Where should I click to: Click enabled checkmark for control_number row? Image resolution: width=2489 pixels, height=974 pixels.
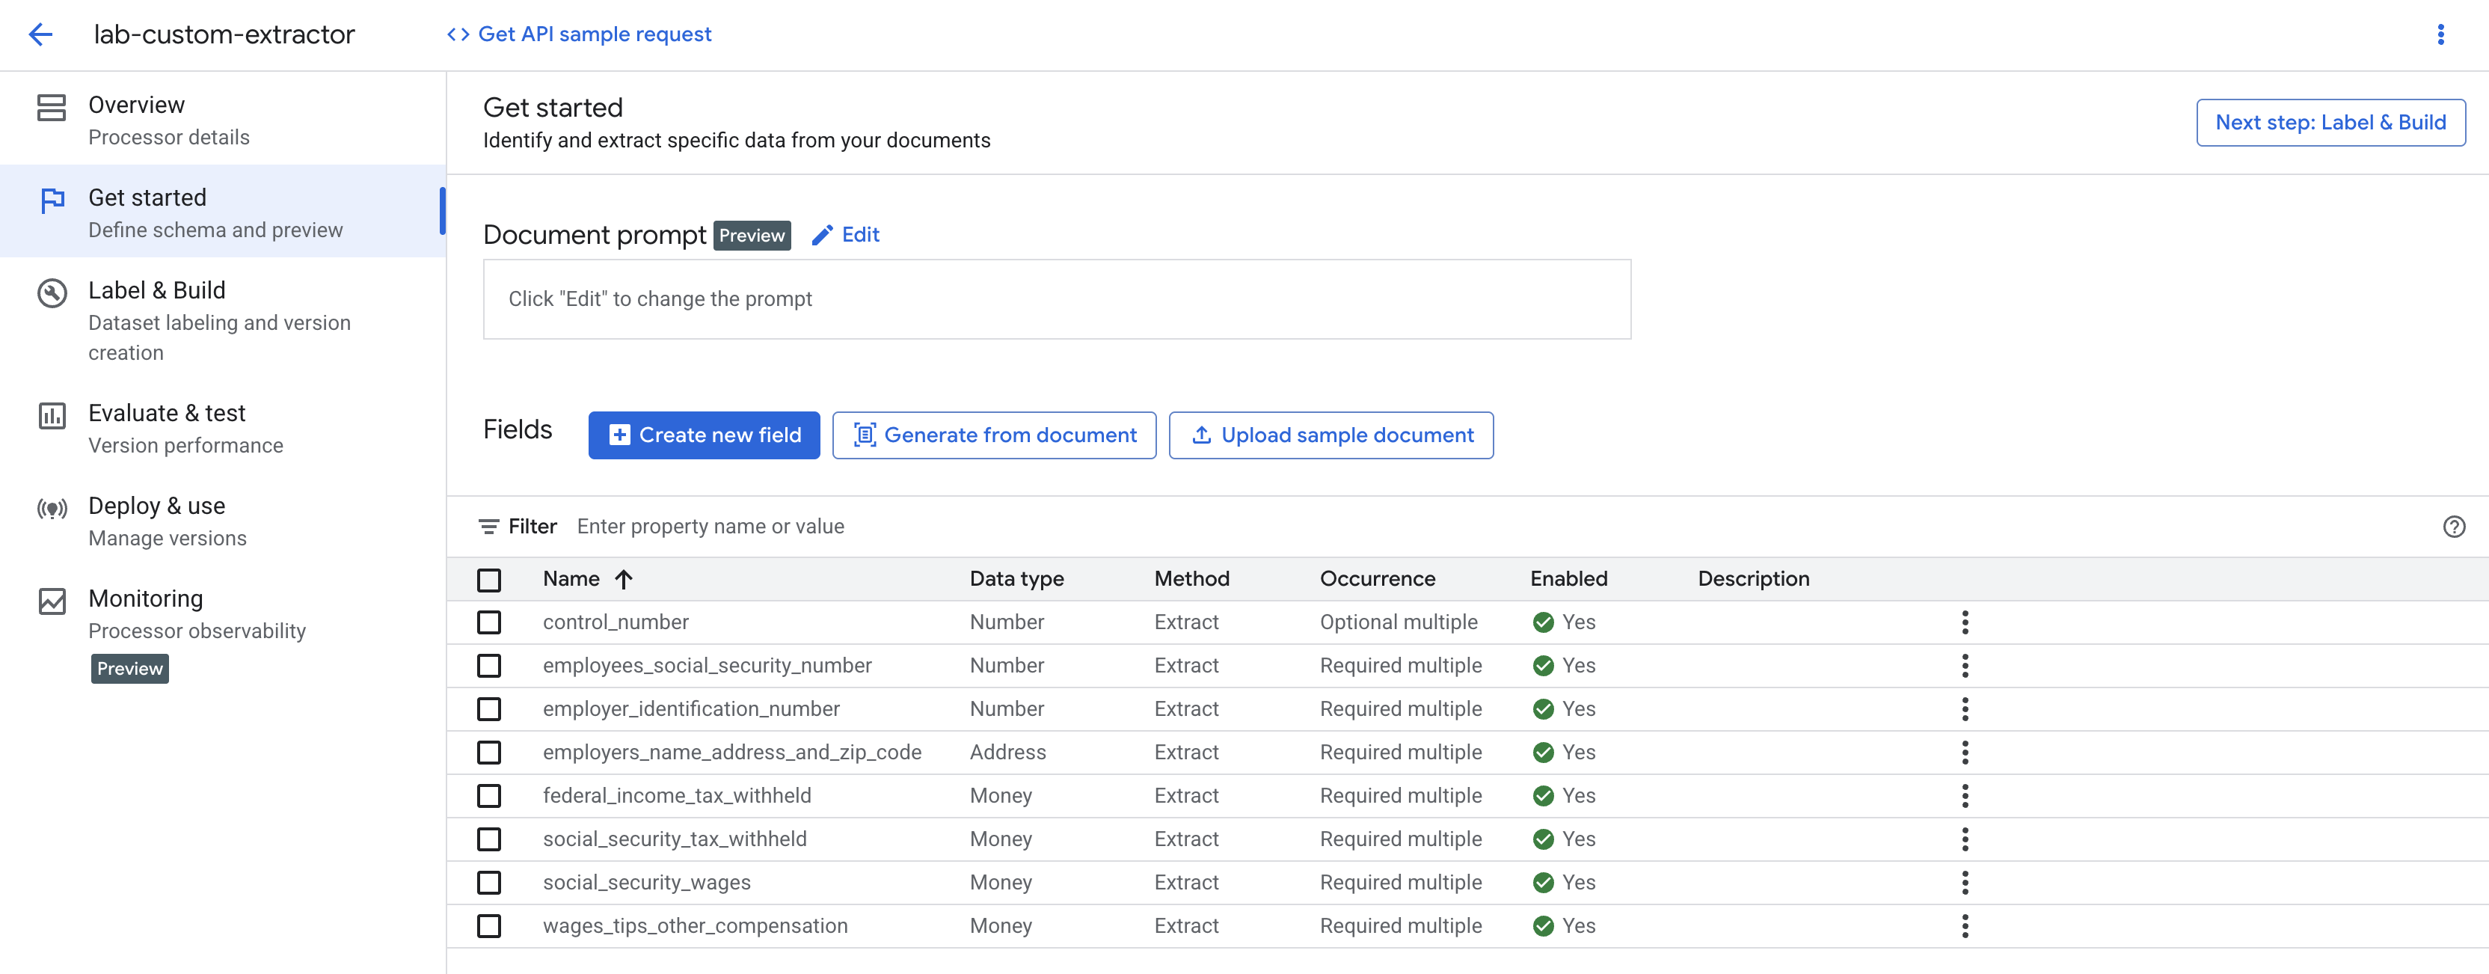point(1543,622)
